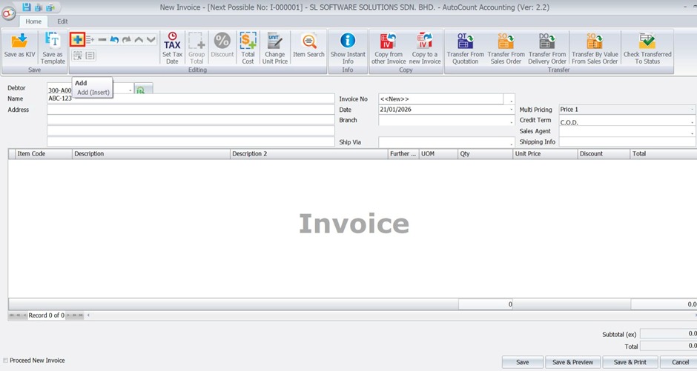The height and width of the screenshot is (371, 697).
Task: Expand the Ship Via dropdown
Action: [511, 142]
